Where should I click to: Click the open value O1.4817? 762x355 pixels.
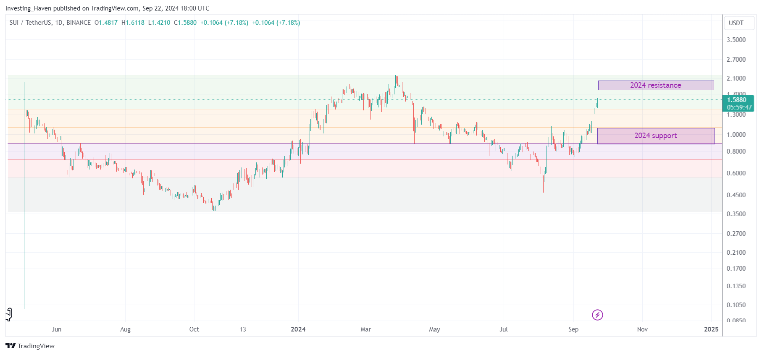(106, 23)
